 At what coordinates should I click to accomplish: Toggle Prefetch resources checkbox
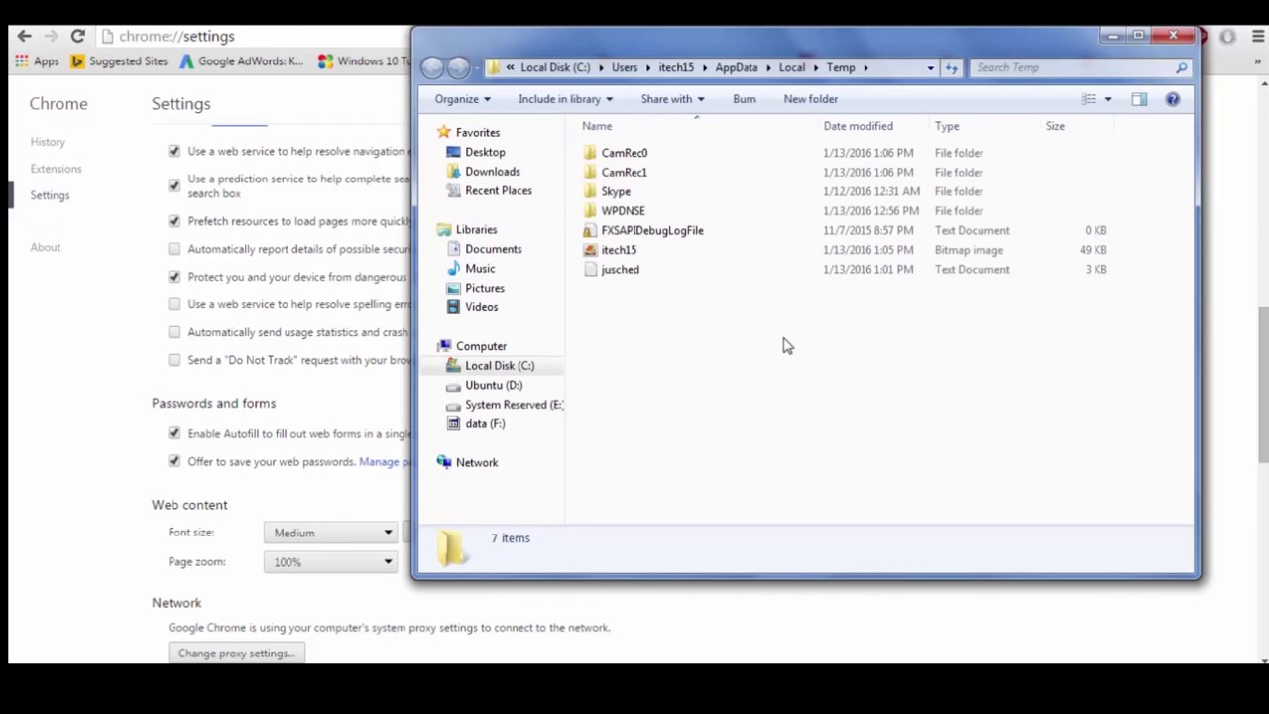pos(174,221)
